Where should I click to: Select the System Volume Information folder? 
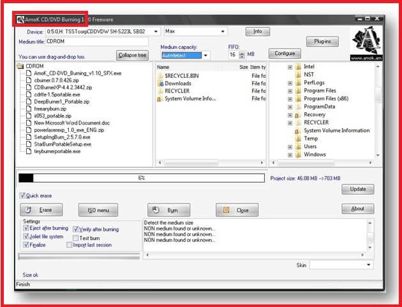(x=336, y=130)
